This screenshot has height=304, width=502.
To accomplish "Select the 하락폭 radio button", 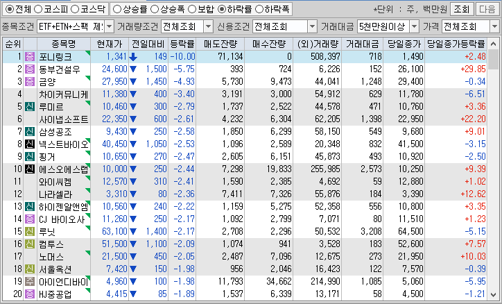I will (259, 9).
